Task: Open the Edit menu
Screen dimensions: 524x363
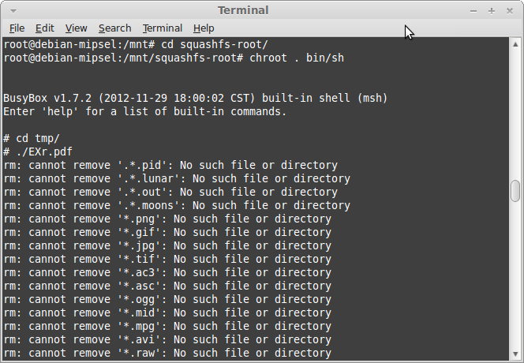Action: [x=45, y=28]
